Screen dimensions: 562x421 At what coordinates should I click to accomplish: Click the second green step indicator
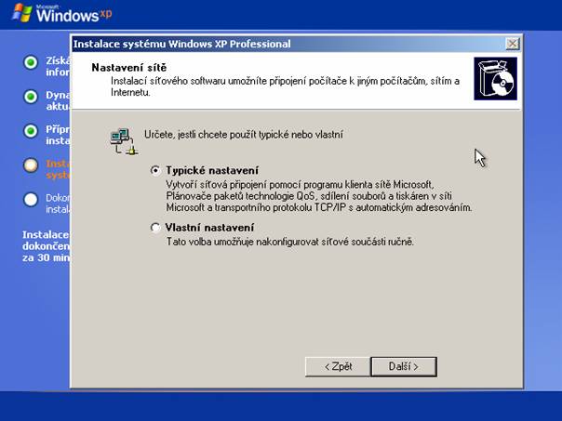pos(31,97)
